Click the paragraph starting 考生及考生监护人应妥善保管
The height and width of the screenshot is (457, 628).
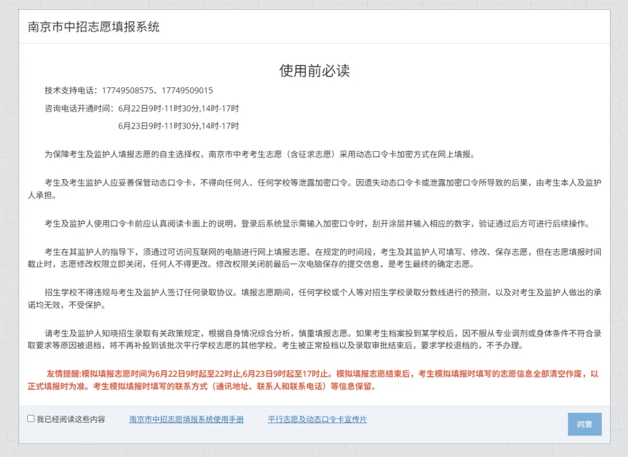click(x=315, y=189)
